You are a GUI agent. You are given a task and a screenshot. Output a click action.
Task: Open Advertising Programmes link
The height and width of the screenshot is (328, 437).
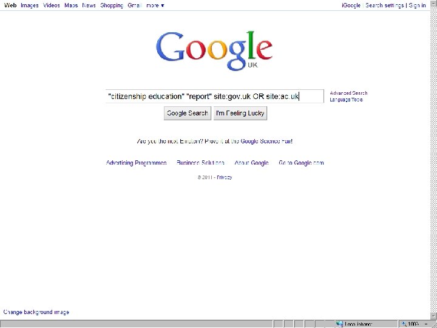(x=137, y=163)
